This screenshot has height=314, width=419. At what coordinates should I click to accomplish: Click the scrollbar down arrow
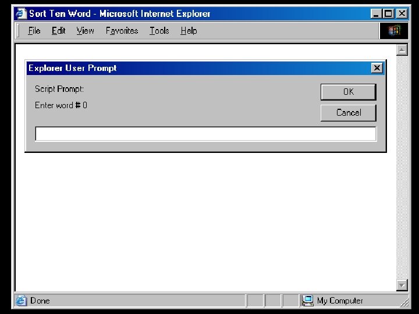pos(402,285)
